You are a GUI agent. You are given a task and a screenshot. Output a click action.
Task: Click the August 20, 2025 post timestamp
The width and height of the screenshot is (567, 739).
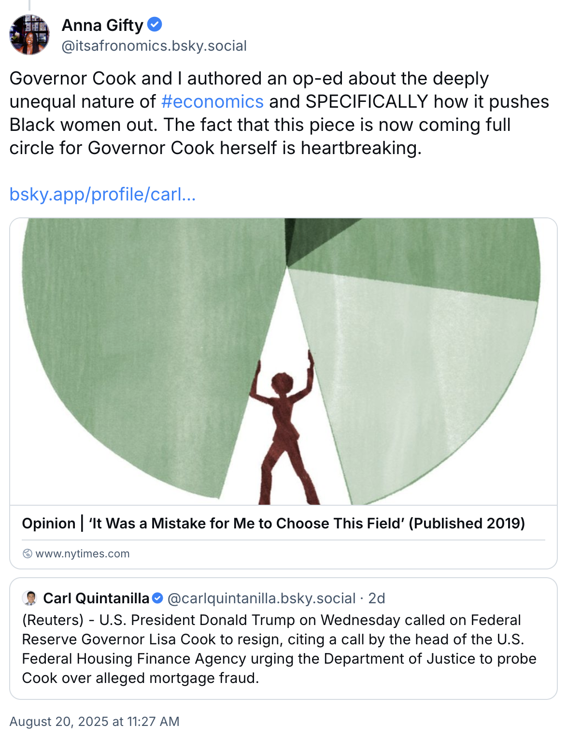click(x=95, y=722)
